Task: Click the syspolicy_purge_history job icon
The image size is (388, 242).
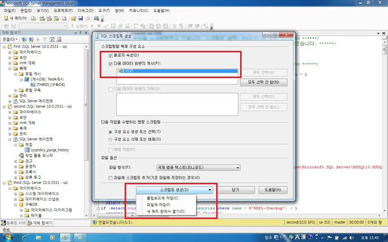Action: (x=27, y=150)
